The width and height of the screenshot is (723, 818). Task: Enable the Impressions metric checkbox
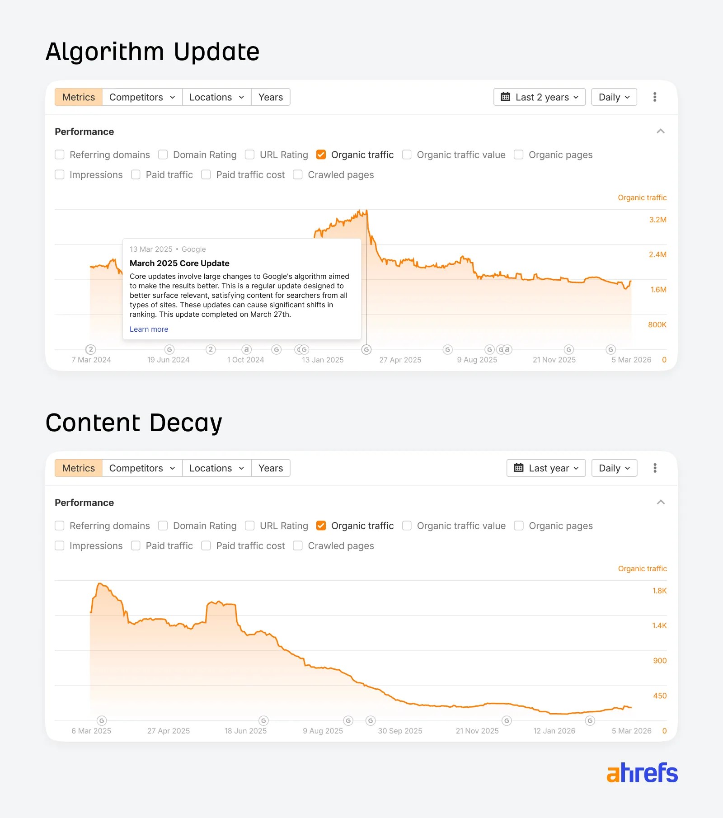click(59, 174)
